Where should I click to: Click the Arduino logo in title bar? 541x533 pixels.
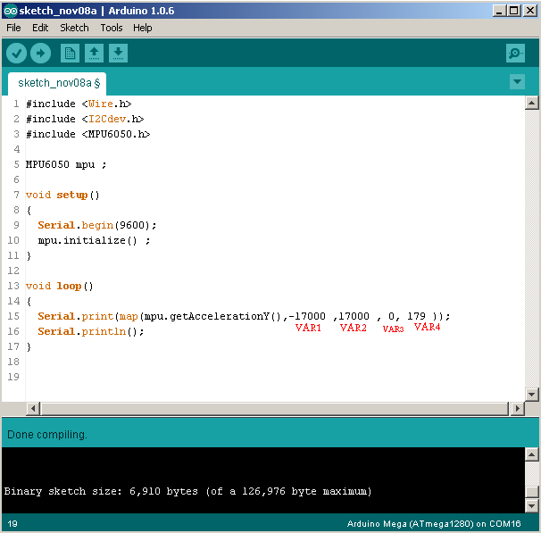tap(10, 11)
